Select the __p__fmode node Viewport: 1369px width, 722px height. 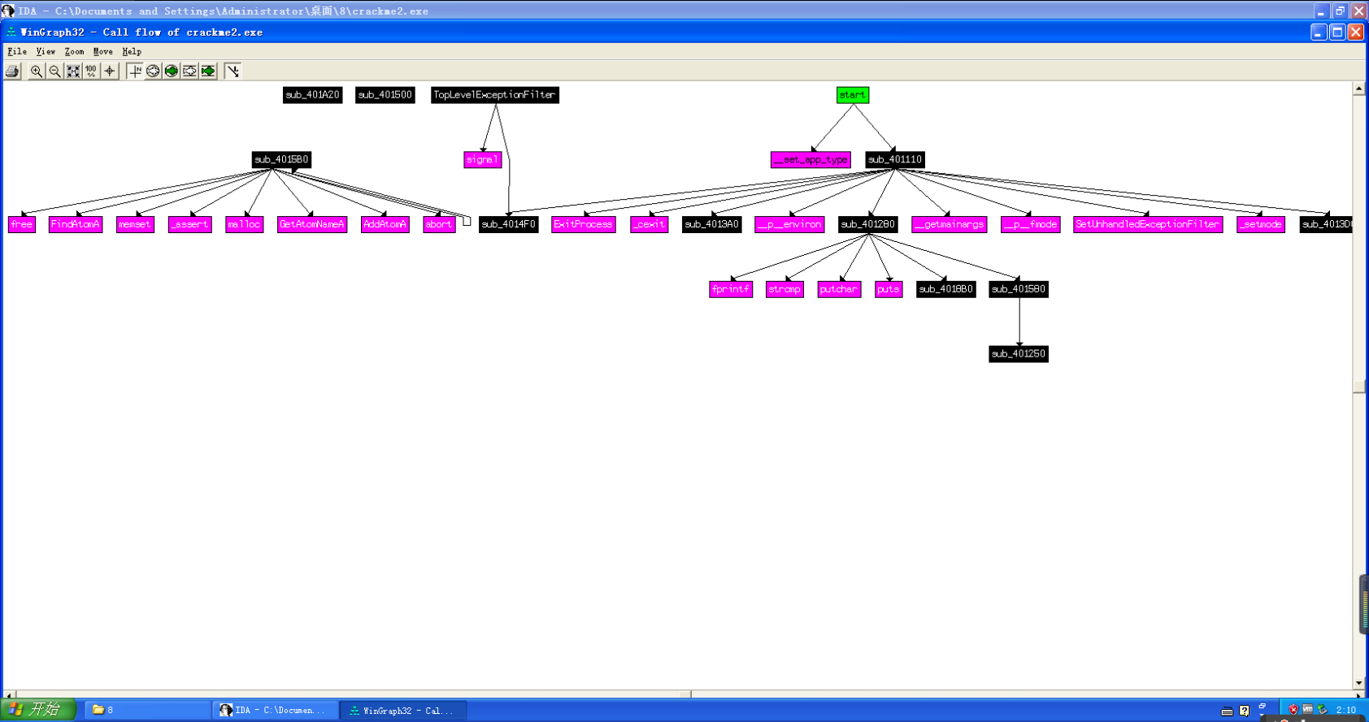click(x=1031, y=225)
